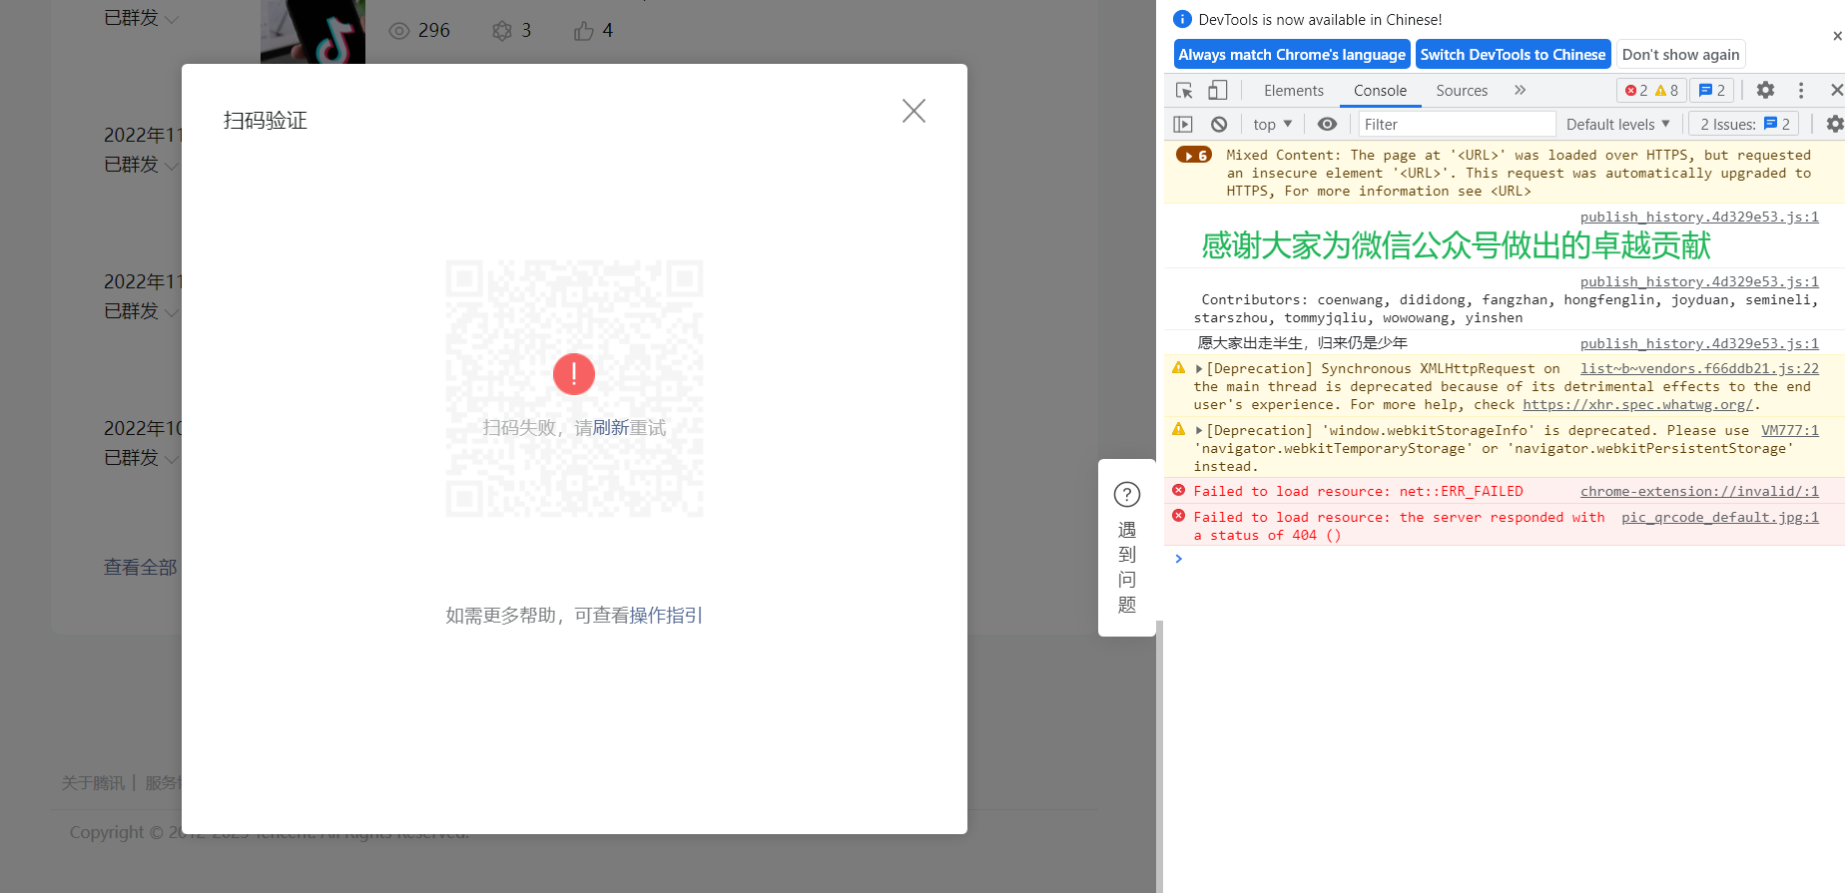Click the failed QR code image
The image size is (1845, 893).
[574, 389]
